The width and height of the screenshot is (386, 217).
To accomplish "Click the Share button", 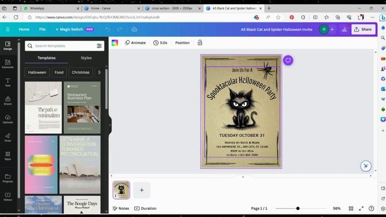I will coord(363,30).
